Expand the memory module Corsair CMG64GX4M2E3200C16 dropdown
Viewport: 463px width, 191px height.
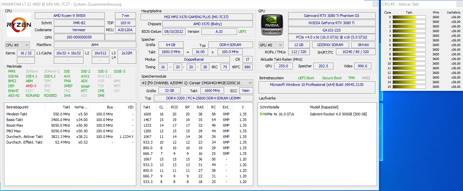pyautogui.click(x=197, y=83)
